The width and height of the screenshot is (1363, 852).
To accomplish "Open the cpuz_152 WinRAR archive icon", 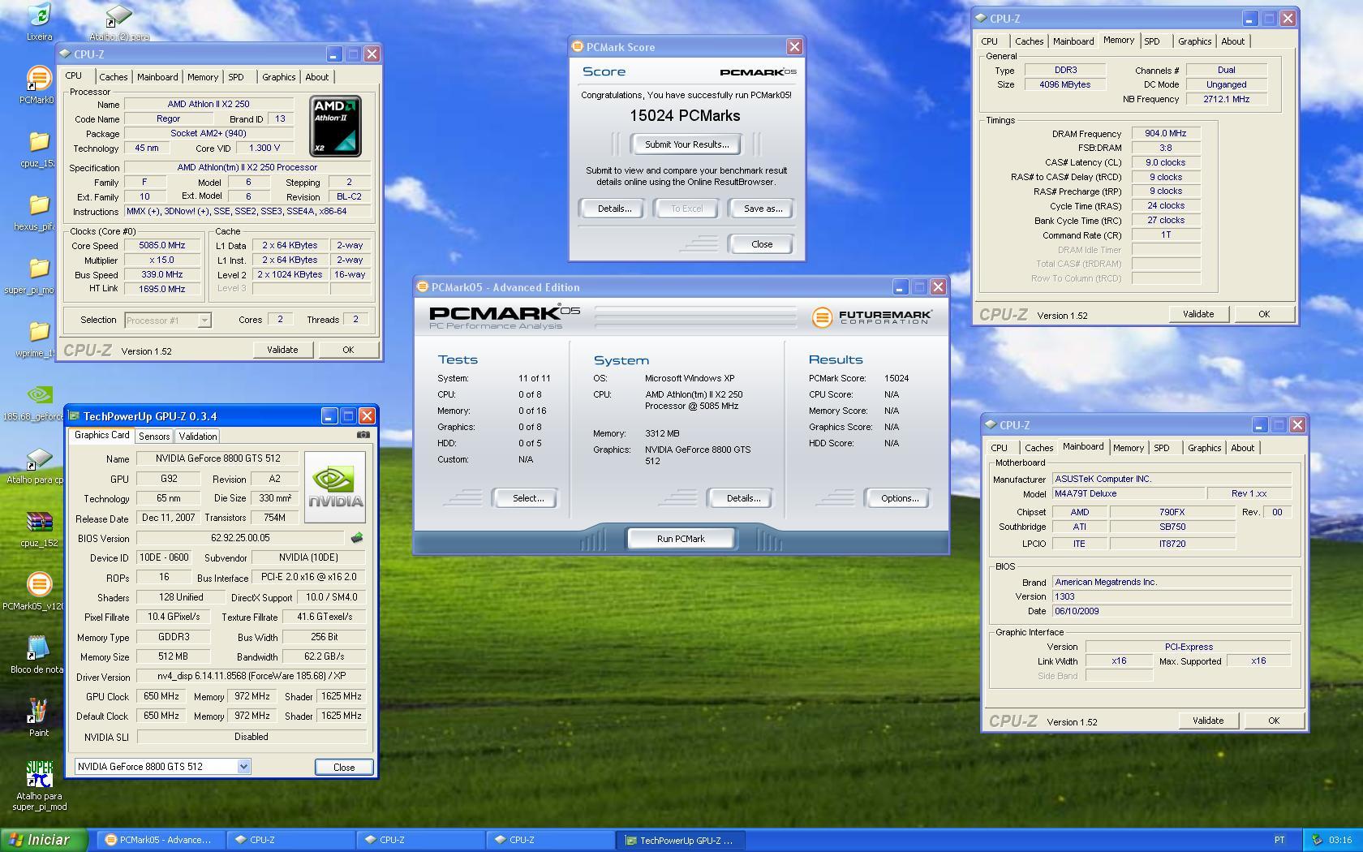I will pyautogui.click(x=38, y=522).
